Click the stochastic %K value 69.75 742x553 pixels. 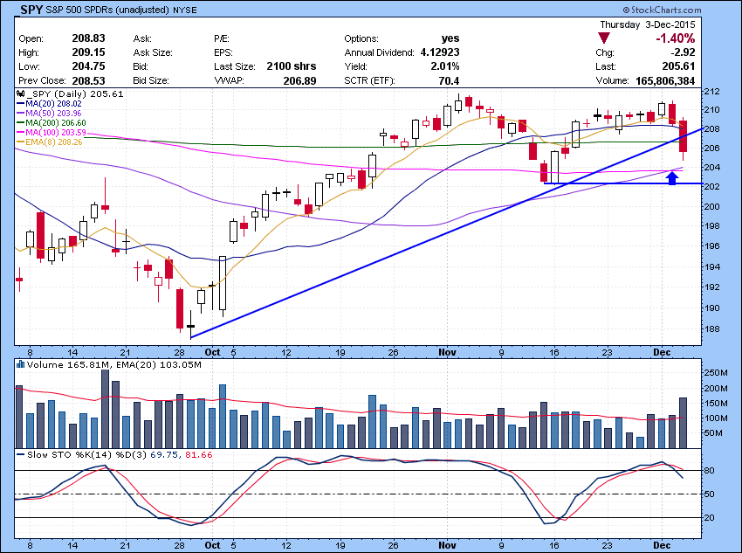(164, 454)
